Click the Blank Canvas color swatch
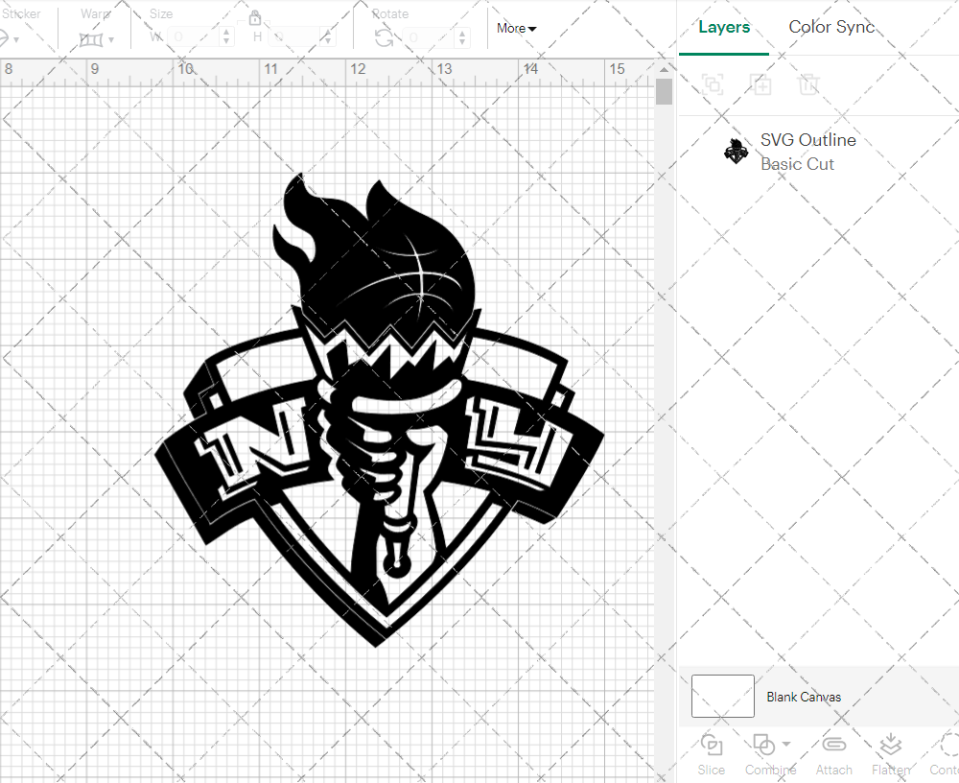Viewport: 959px width, 783px height. 721,697
